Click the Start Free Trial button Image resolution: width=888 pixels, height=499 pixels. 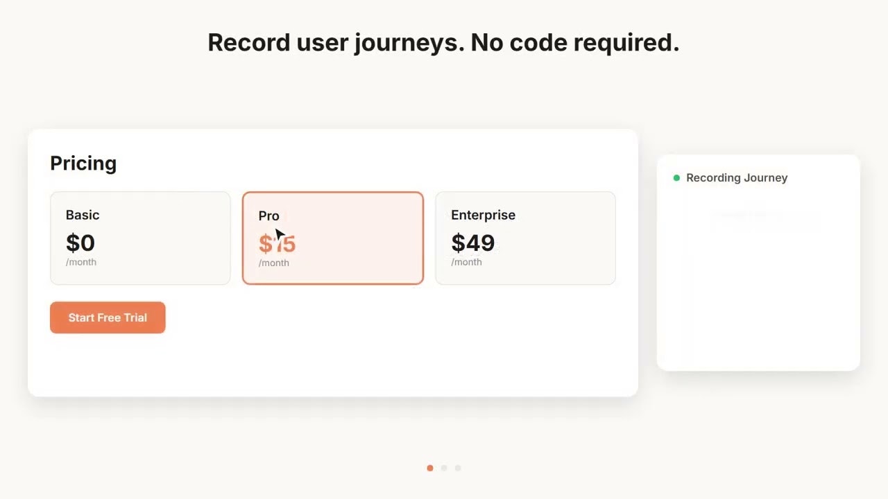point(108,317)
